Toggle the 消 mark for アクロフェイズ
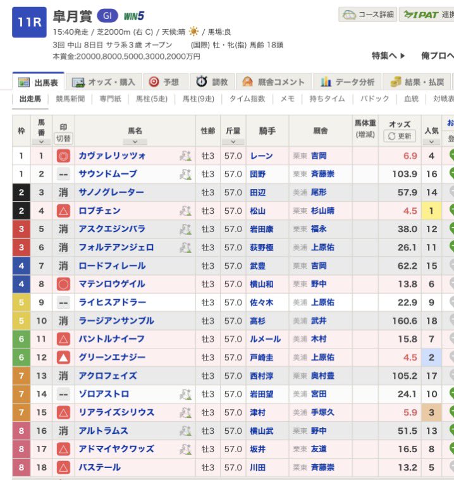The height and width of the screenshot is (480, 454). (63, 376)
